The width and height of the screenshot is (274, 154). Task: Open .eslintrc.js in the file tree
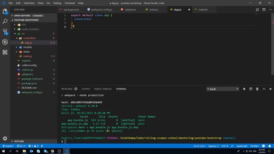click(x=27, y=70)
